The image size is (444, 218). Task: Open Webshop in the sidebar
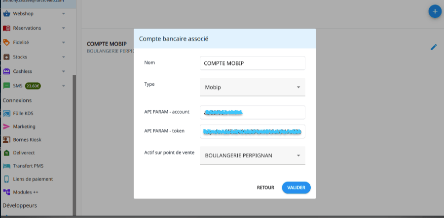(23, 14)
